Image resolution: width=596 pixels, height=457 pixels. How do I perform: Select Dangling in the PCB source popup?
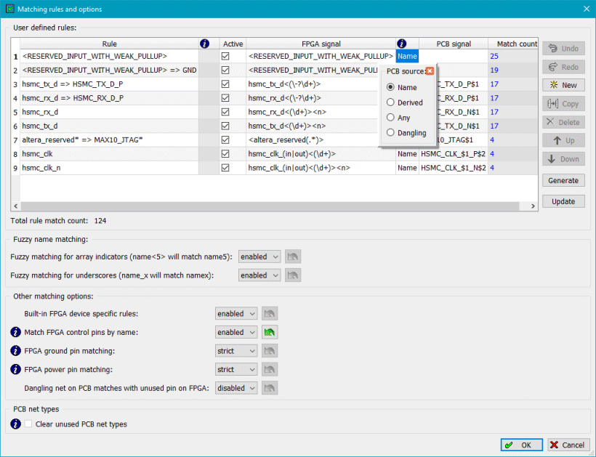[390, 132]
